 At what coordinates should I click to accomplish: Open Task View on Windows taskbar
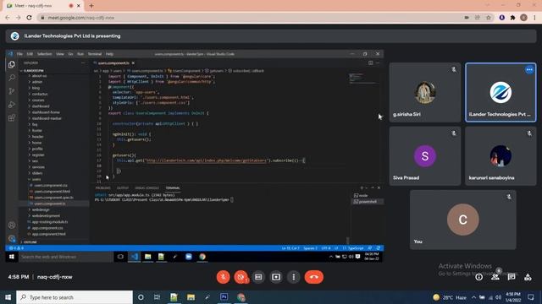click(x=157, y=296)
